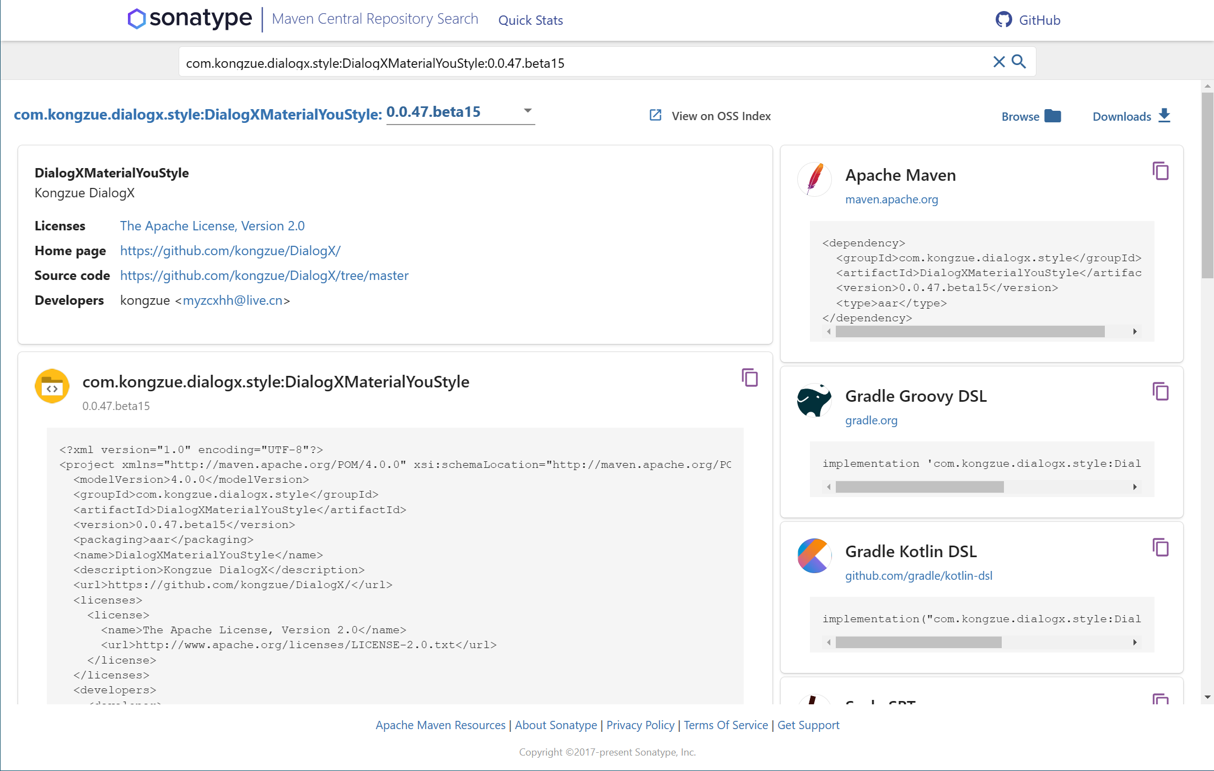Click the Apache Maven feather logo
1214x771 pixels.
click(814, 179)
